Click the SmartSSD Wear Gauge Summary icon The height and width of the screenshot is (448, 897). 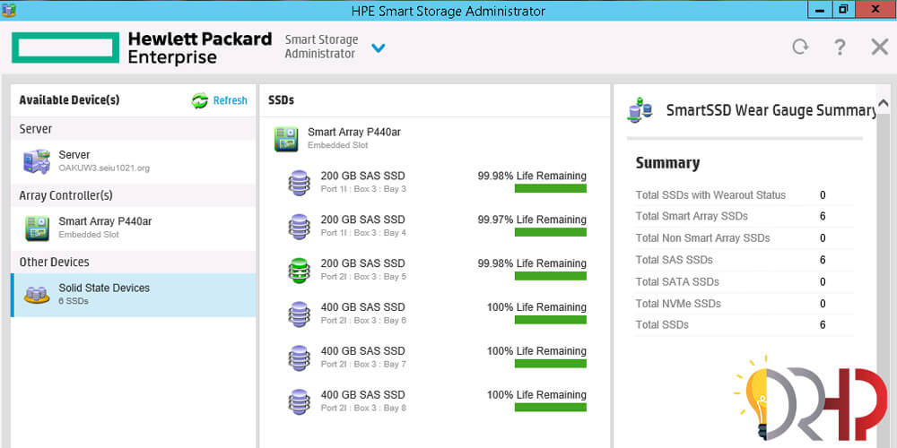tap(640, 111)
